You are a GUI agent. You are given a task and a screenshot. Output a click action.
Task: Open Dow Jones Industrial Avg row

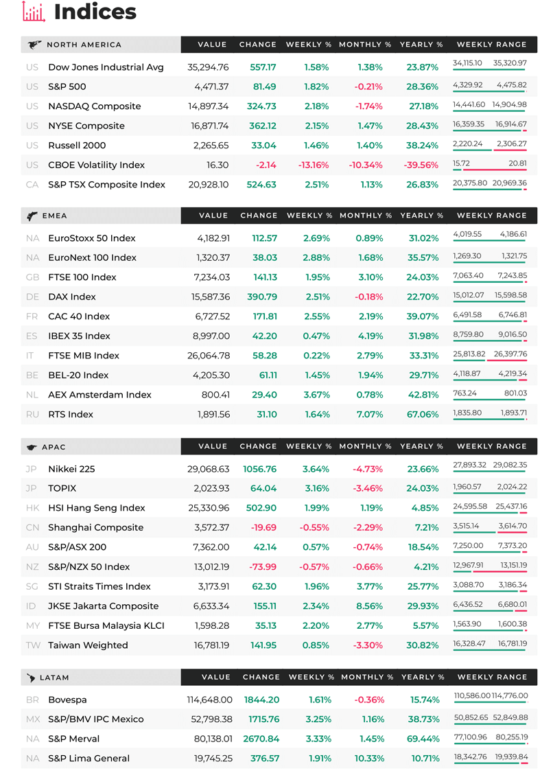[x=279, y=67]
